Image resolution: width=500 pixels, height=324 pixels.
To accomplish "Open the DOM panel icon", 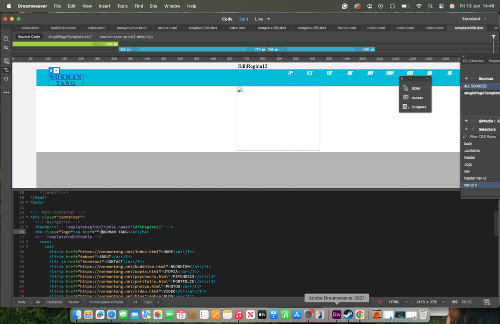I will pyautogui.click(x=405, y=88).
